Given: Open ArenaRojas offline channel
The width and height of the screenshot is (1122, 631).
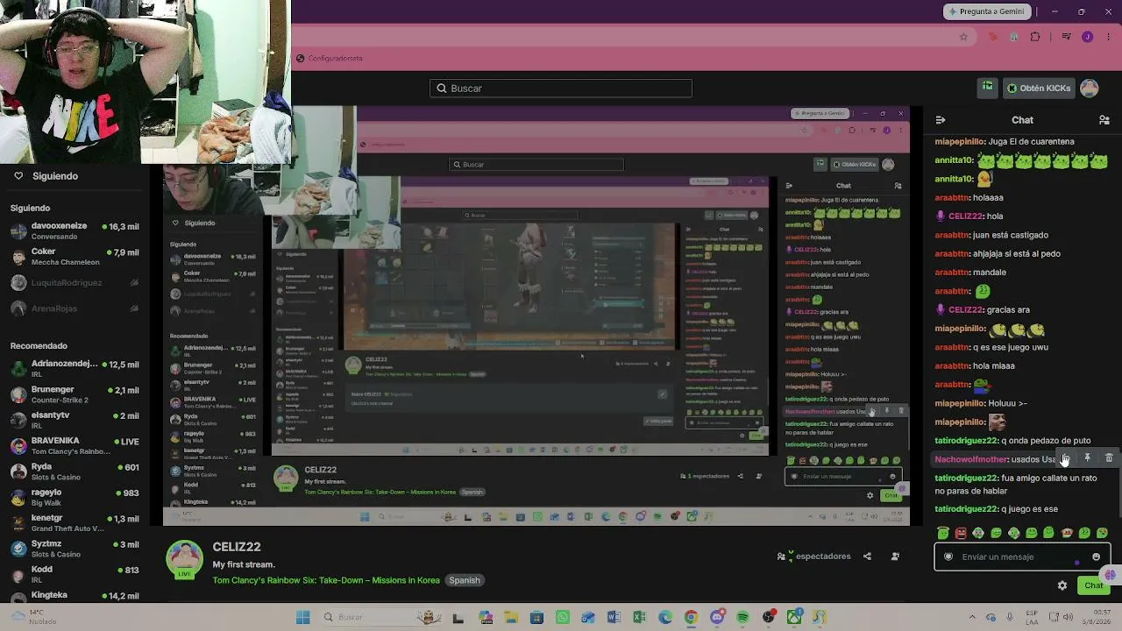Looking at the screenshot, I should point(75,308).
